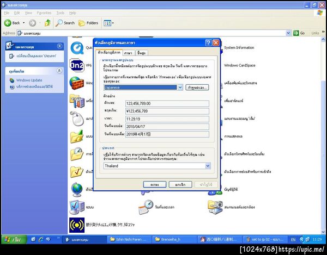Open the Regional globe icon in Control Panel
Screen dimensions: 327x255
77,189
